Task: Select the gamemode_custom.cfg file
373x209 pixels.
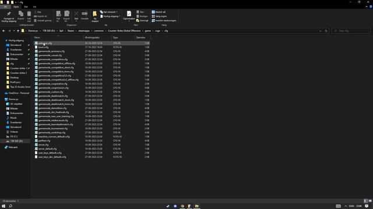Action: [x=51, y=92]
